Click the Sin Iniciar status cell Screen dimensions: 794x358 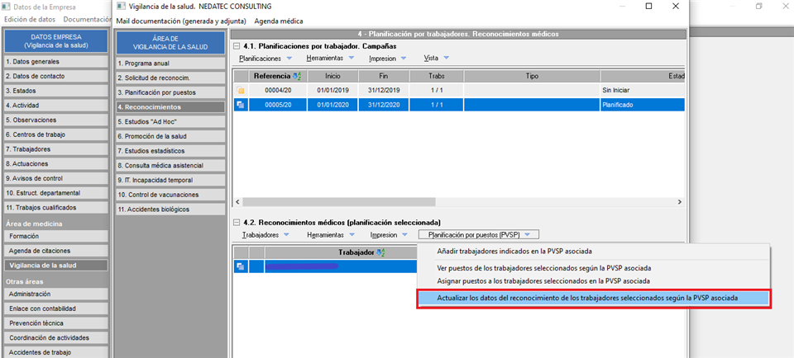pos(642,91)
